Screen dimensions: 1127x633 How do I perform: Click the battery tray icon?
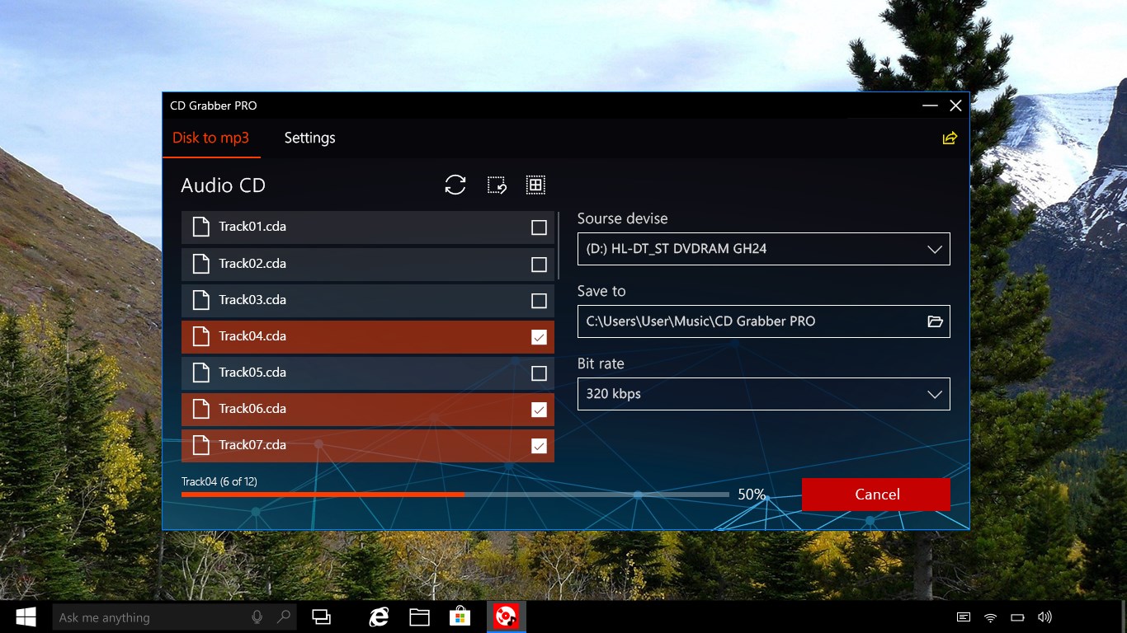point(1017,617)
